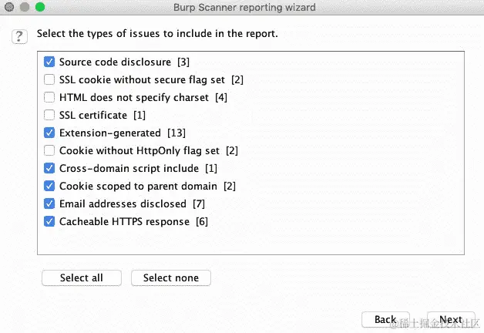This screenshot has height=333, width=484.
Task: Click the 'Extension-generated [13]' label
Action: click(123, 133)
